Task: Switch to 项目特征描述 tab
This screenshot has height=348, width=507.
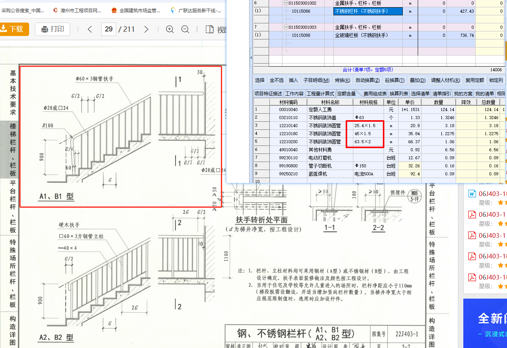Action: coord(268,93)
